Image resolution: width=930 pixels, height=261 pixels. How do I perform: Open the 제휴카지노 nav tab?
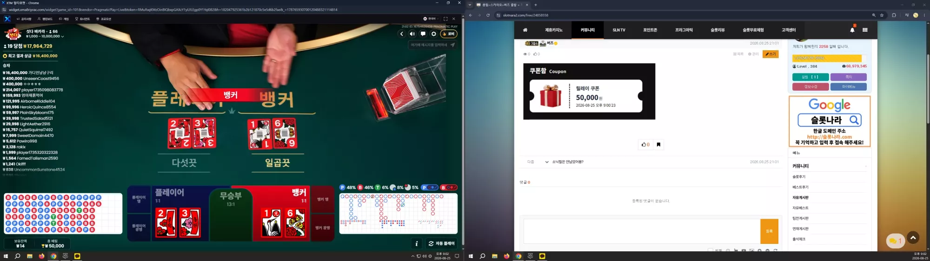point(553,30)
